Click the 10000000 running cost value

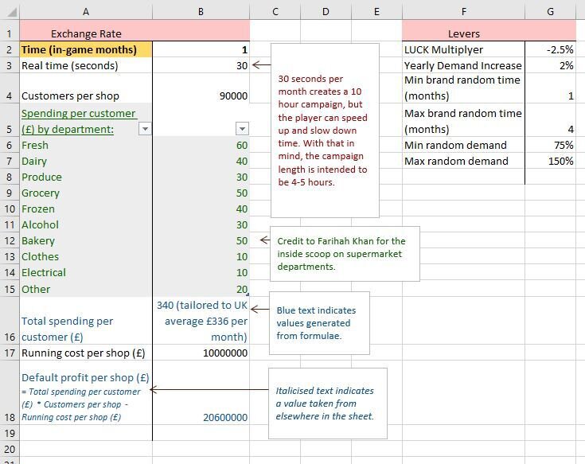pyautogui.click(x=201, y=353)
